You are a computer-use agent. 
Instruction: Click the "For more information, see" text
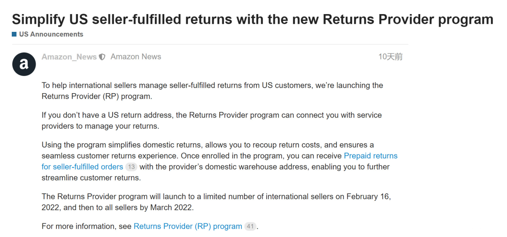[x=87, y=226]
